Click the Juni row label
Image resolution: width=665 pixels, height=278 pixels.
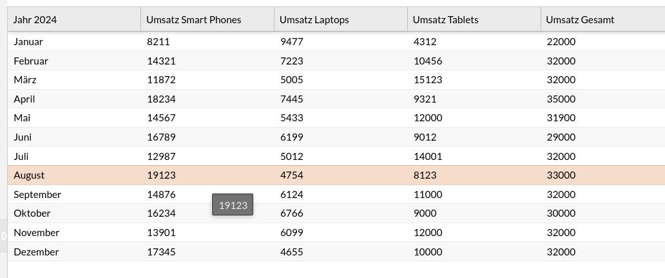pyautogui.click(x=23, y=137)
